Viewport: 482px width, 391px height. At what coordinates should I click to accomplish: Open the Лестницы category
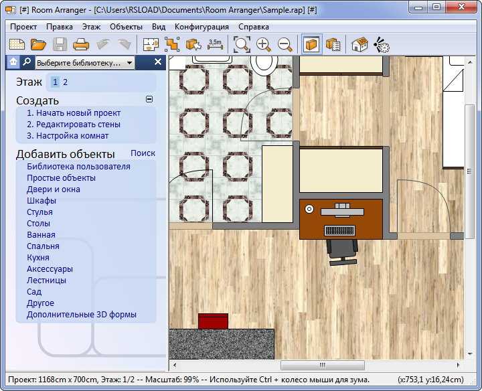click(46, 281)
